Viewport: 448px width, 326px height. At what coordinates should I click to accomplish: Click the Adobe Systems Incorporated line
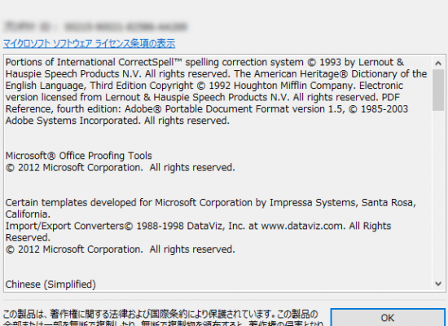point(117,121)
